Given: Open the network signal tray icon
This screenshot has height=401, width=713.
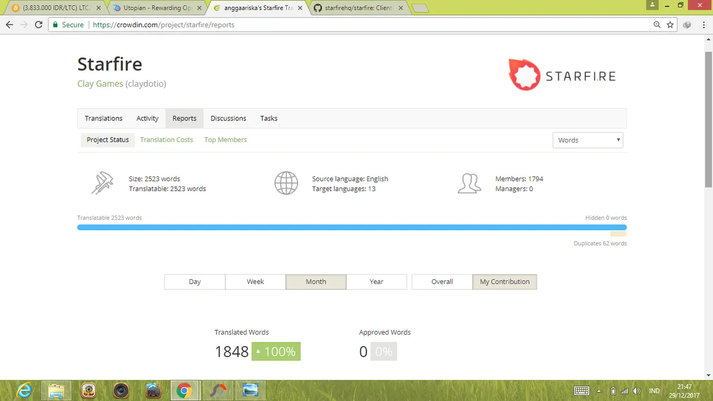Looking at the screenshot, I should point(624,391).
